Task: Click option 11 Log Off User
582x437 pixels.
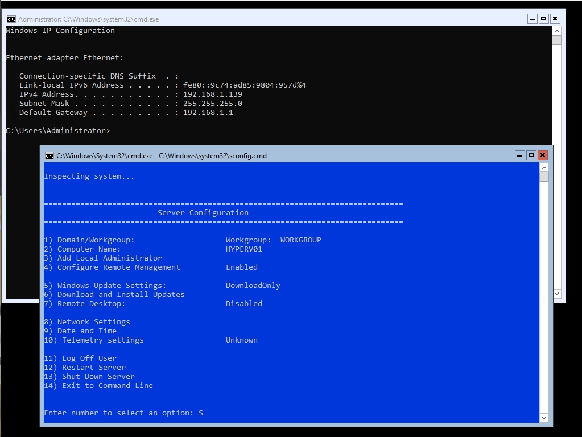Action: [x=80, y=358]
